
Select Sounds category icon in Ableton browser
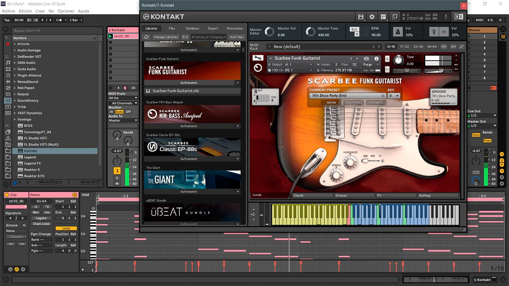click(x=8, y=62)
